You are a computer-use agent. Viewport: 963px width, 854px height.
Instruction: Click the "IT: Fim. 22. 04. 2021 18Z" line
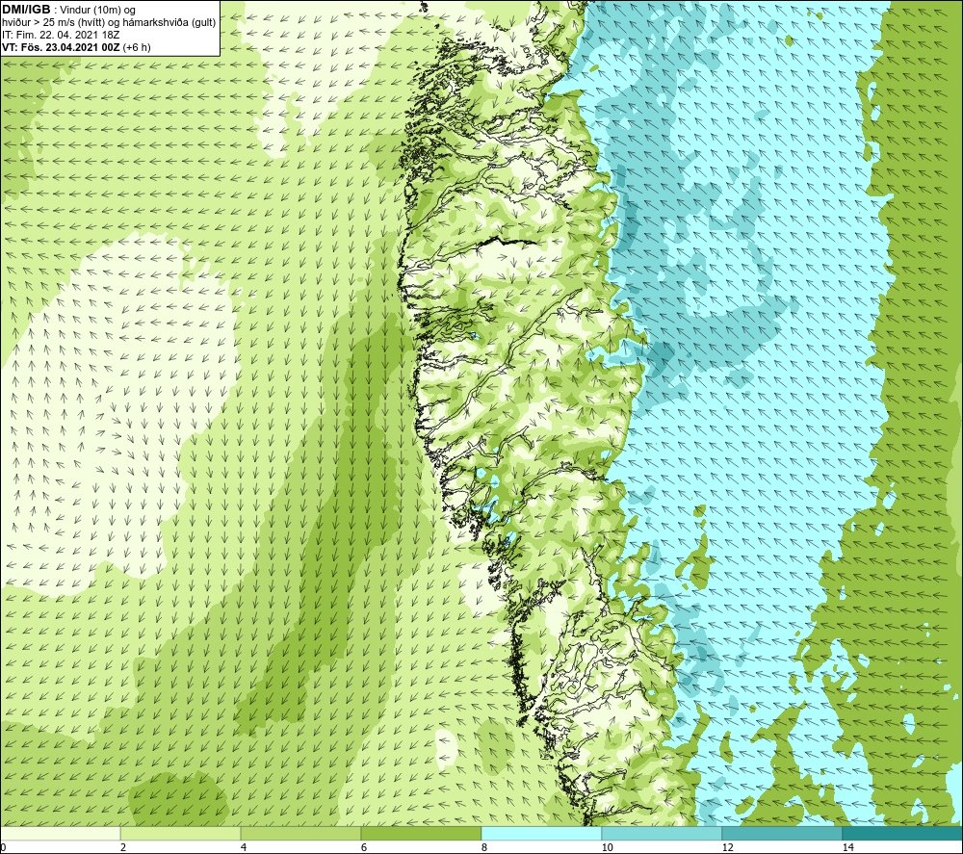pos(61,35)
